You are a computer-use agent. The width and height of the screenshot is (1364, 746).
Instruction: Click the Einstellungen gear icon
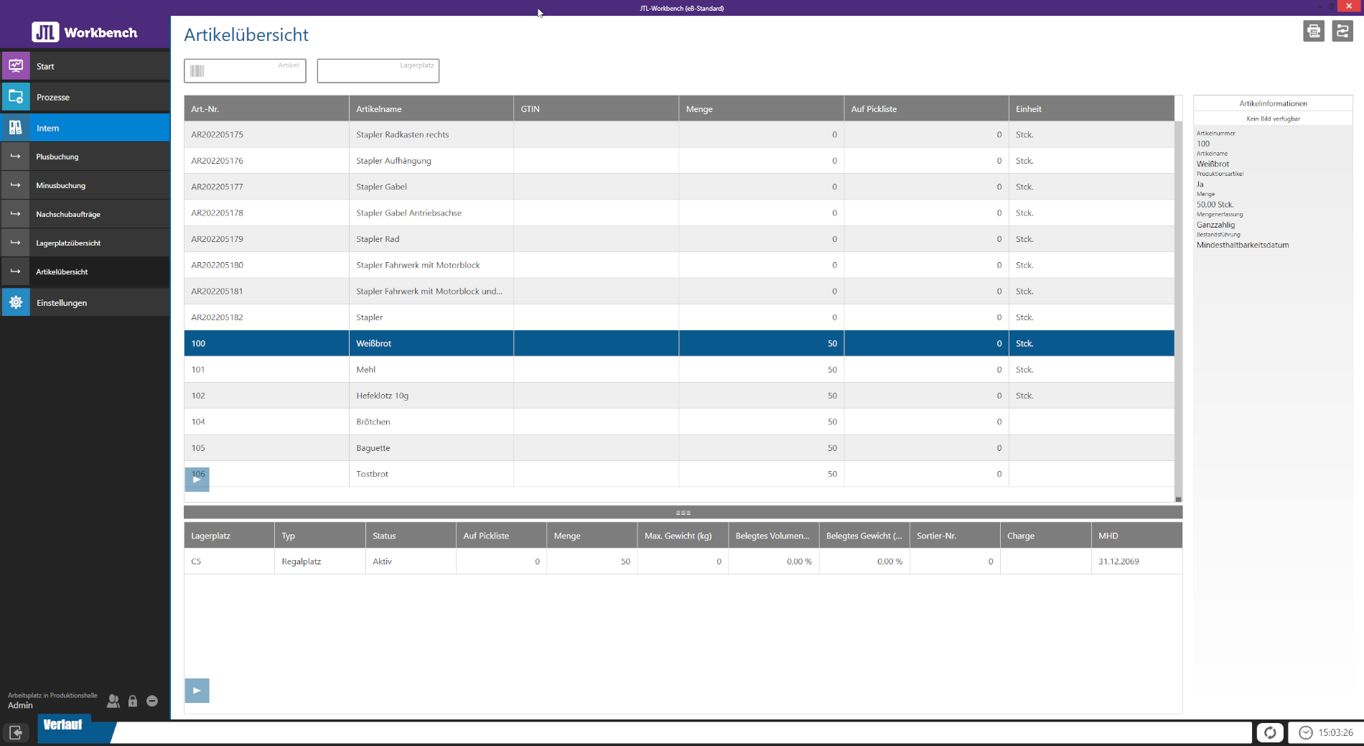(16, 302)
